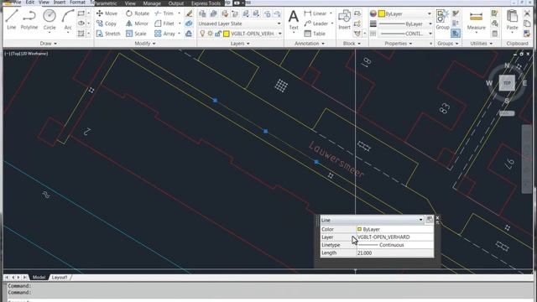Viewport: 537px width, 302px height.
Task: Switch to the Model tab
Action: point(39,278)
